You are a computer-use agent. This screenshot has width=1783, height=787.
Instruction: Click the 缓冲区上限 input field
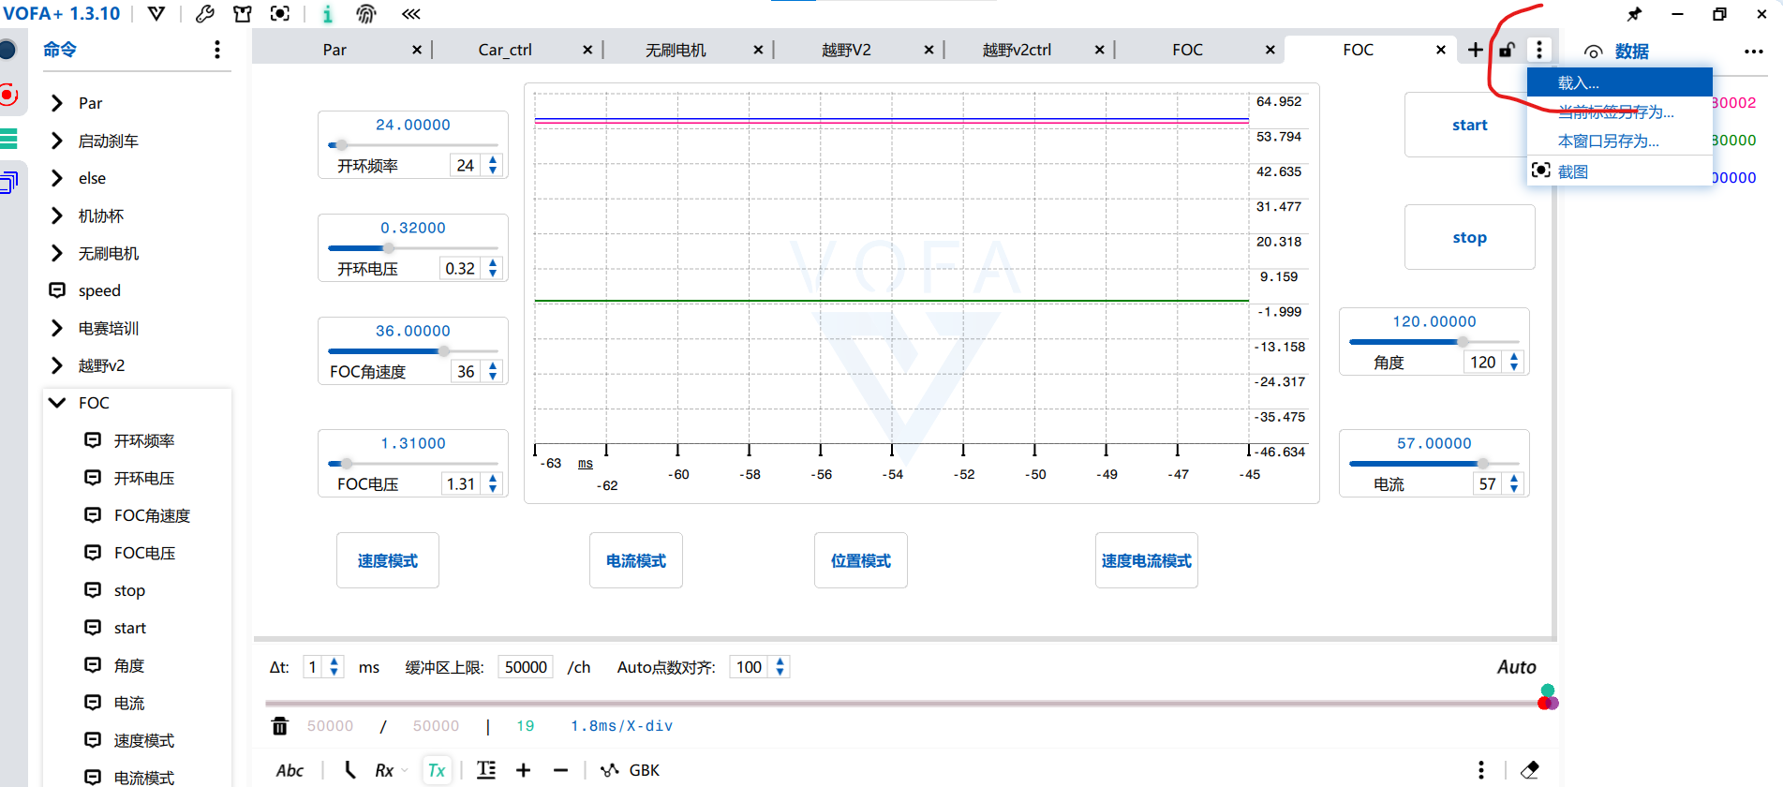tap(526, 667)
